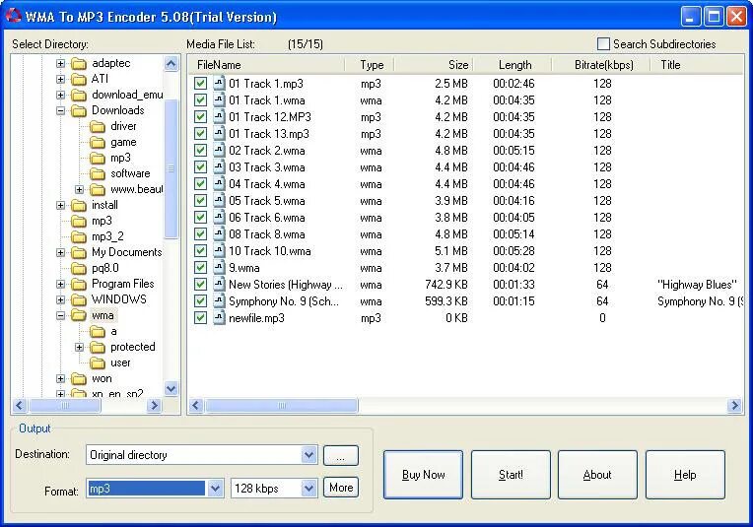Click Start! to begin encoding

pos(511,475)
